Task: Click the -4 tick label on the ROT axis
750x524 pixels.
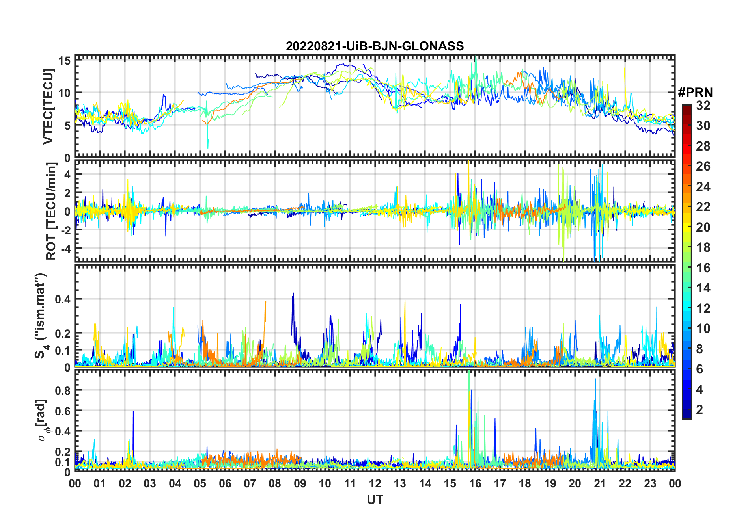Action: coord(65,249)
